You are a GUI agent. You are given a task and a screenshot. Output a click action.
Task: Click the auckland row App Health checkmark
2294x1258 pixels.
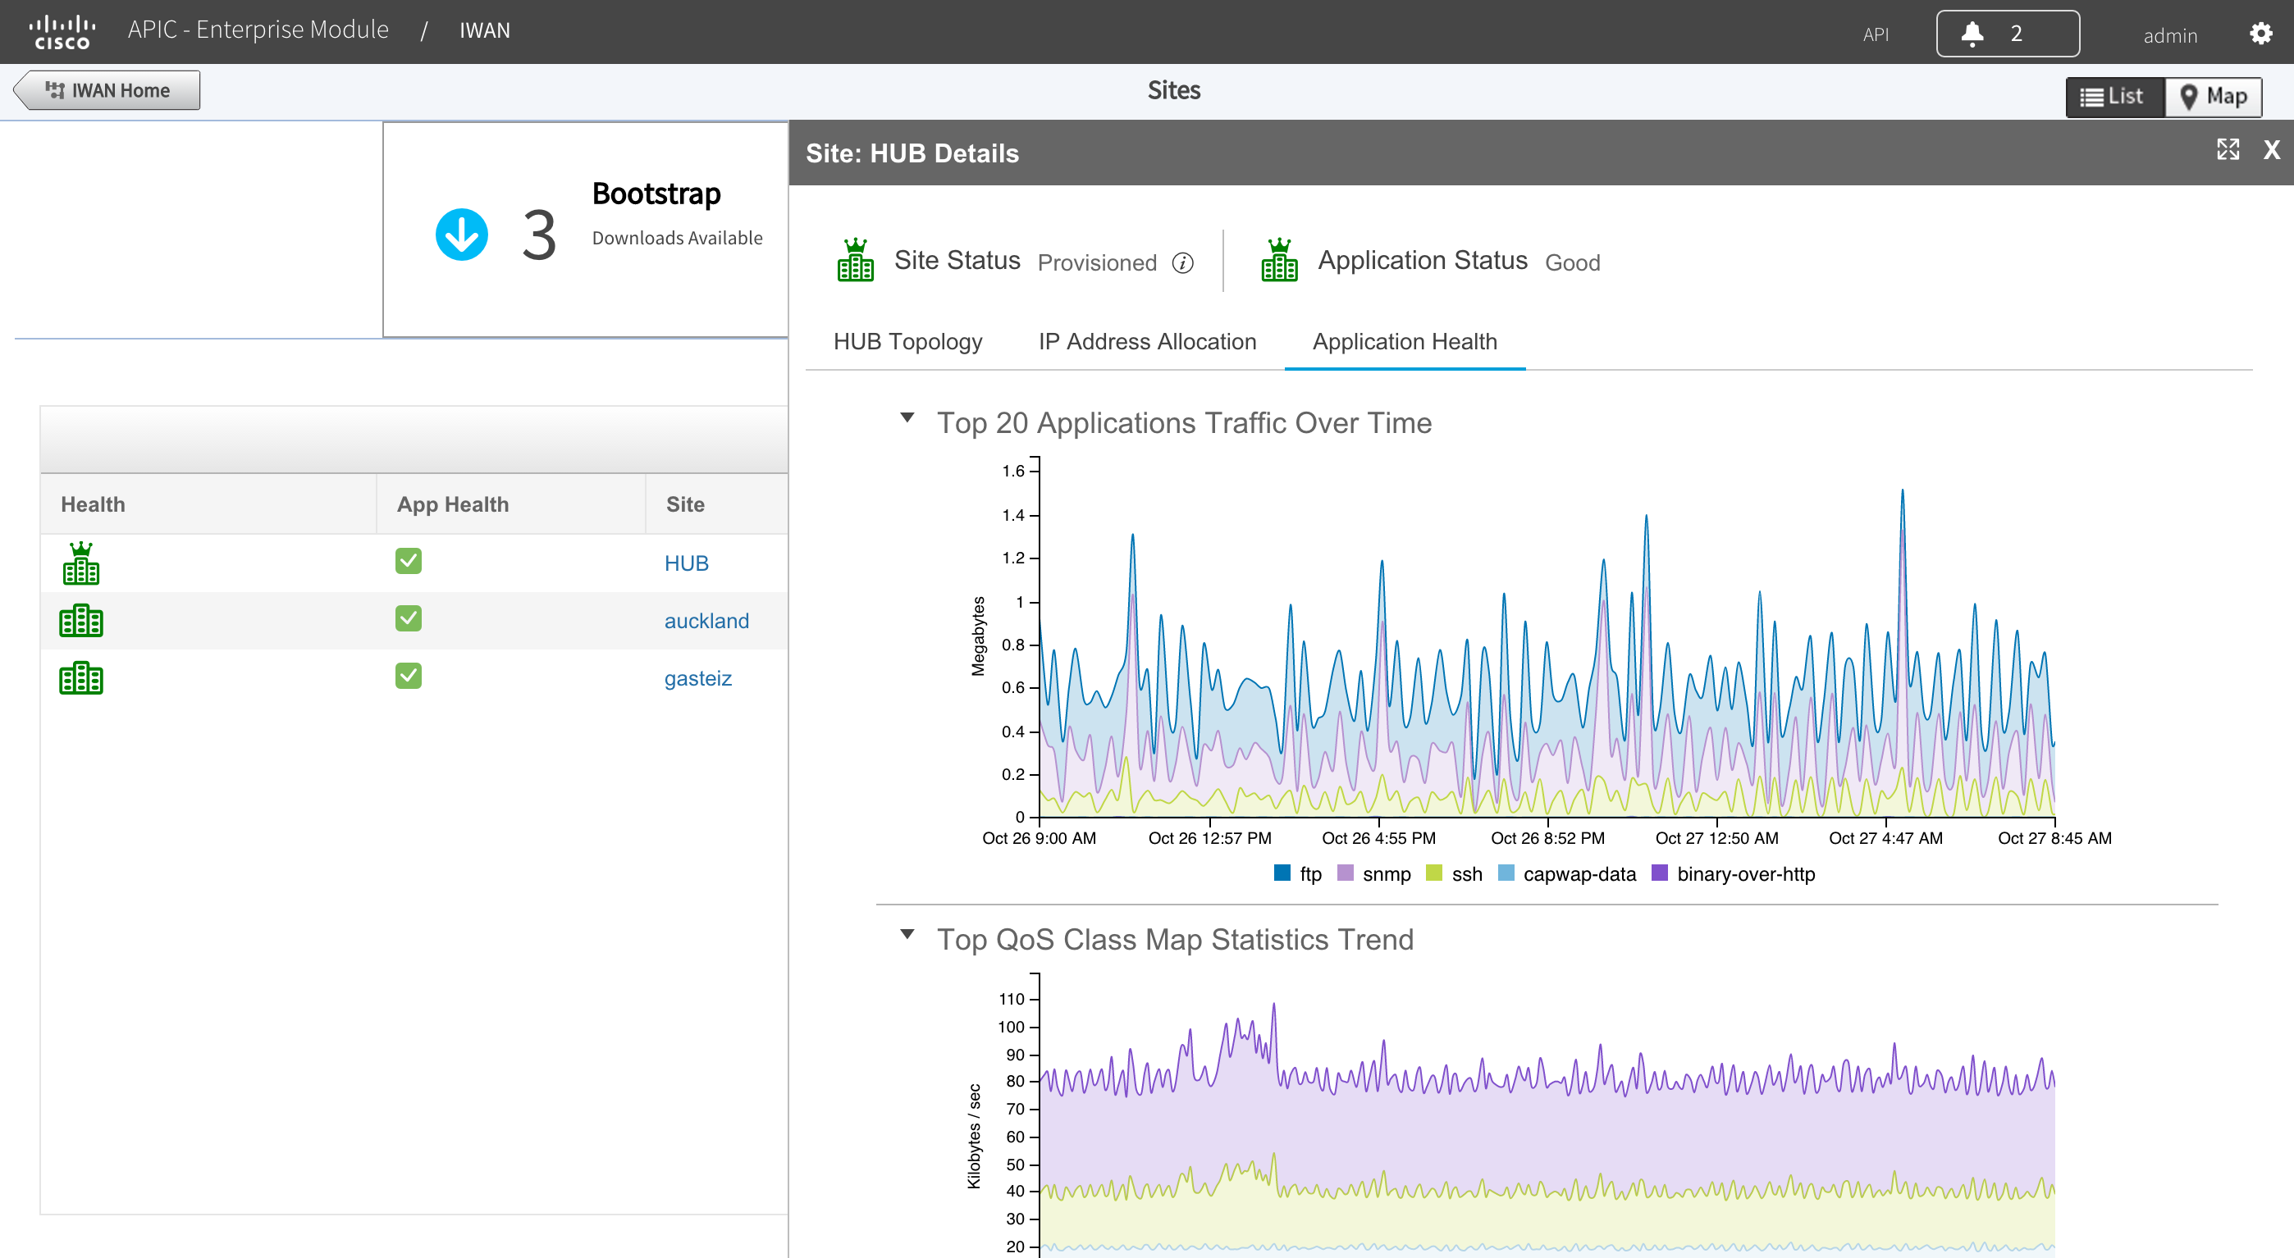(x=409, y=618)
